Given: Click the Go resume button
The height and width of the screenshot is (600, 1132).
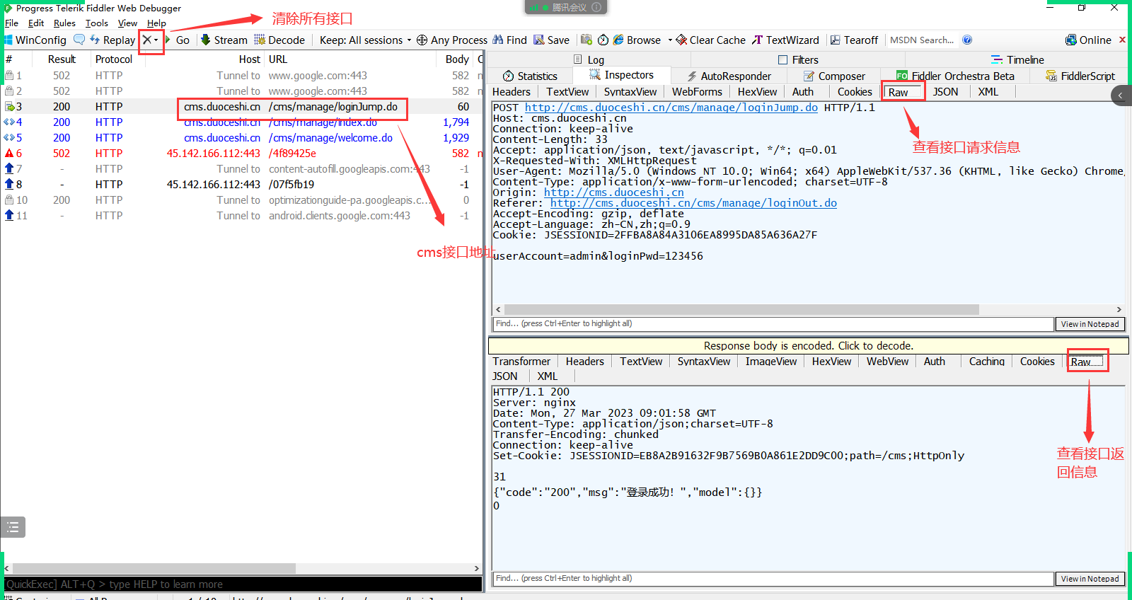Looking at the screenshot, I should point(178,40).
